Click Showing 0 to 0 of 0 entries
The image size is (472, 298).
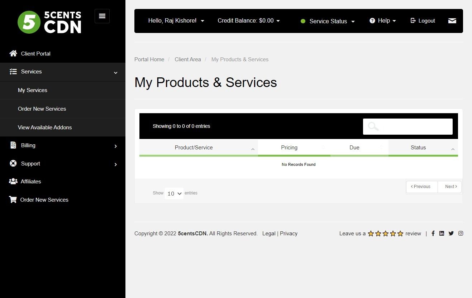click(181, 126)
